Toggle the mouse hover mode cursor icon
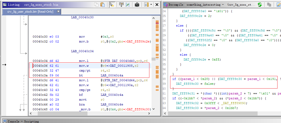 pos(112,5)
